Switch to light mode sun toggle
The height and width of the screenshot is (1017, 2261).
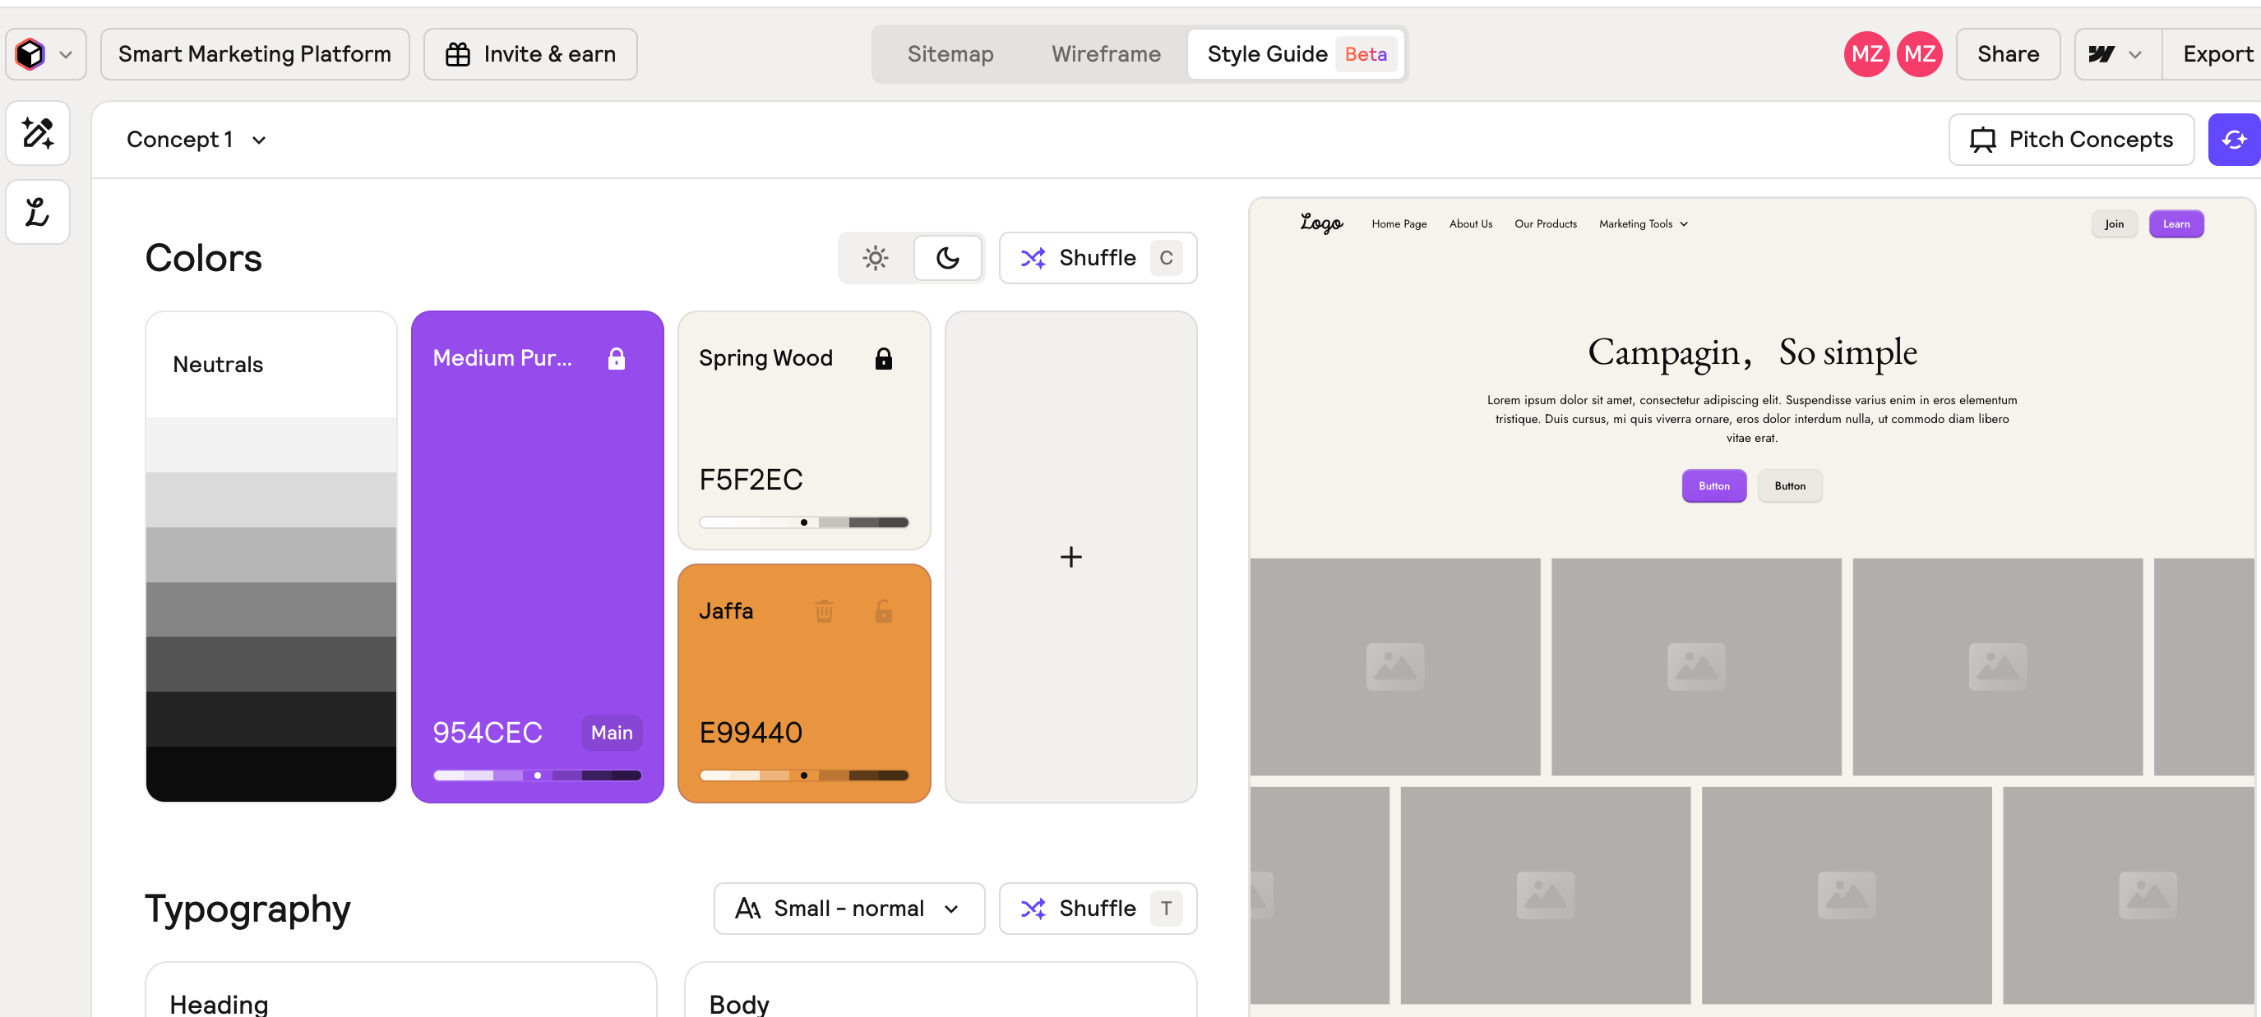point(875,258)
